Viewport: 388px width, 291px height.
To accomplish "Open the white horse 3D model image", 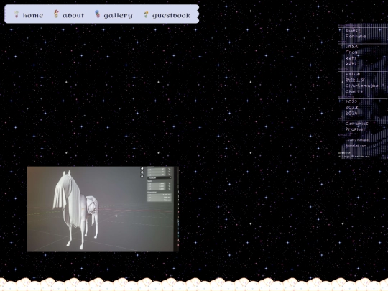I will [x=103, y=209].
